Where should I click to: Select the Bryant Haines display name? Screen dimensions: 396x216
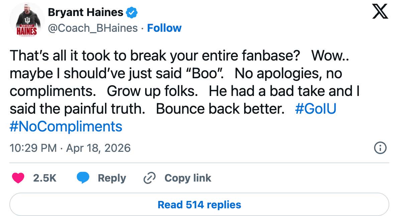[x=86, y=12]
